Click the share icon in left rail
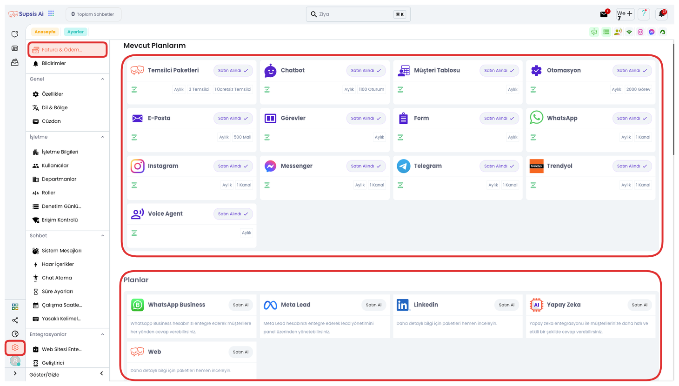Viewport: 679px width, 386px height. pyautogui.click(x=15, y=320)
